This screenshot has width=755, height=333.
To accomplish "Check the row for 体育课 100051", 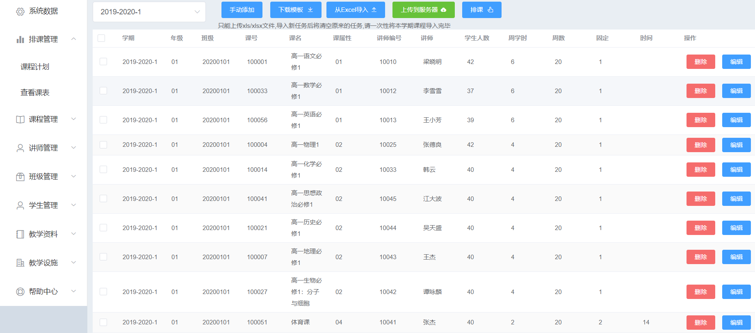I will pos(103,322).
